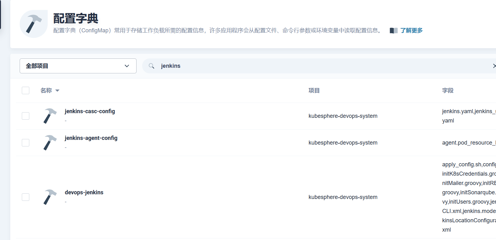Click the sort arrow next to 名称
This screenshot has height=240, width=496.
pos(57,91)
